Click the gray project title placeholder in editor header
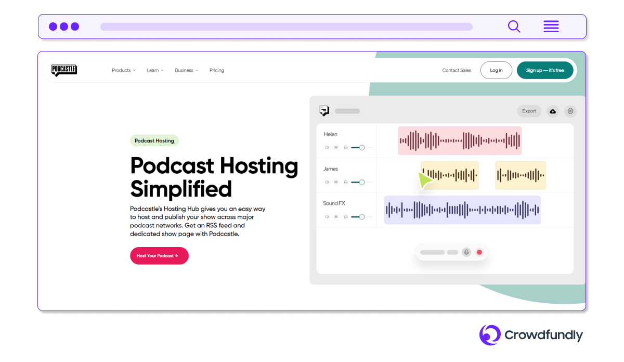The height and width of the screenshot is (362, 624). tap(347, 111)
